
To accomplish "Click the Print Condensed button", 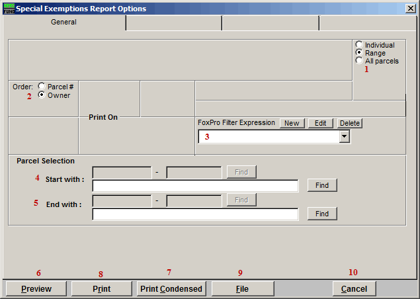I will (x=172, y=289).
